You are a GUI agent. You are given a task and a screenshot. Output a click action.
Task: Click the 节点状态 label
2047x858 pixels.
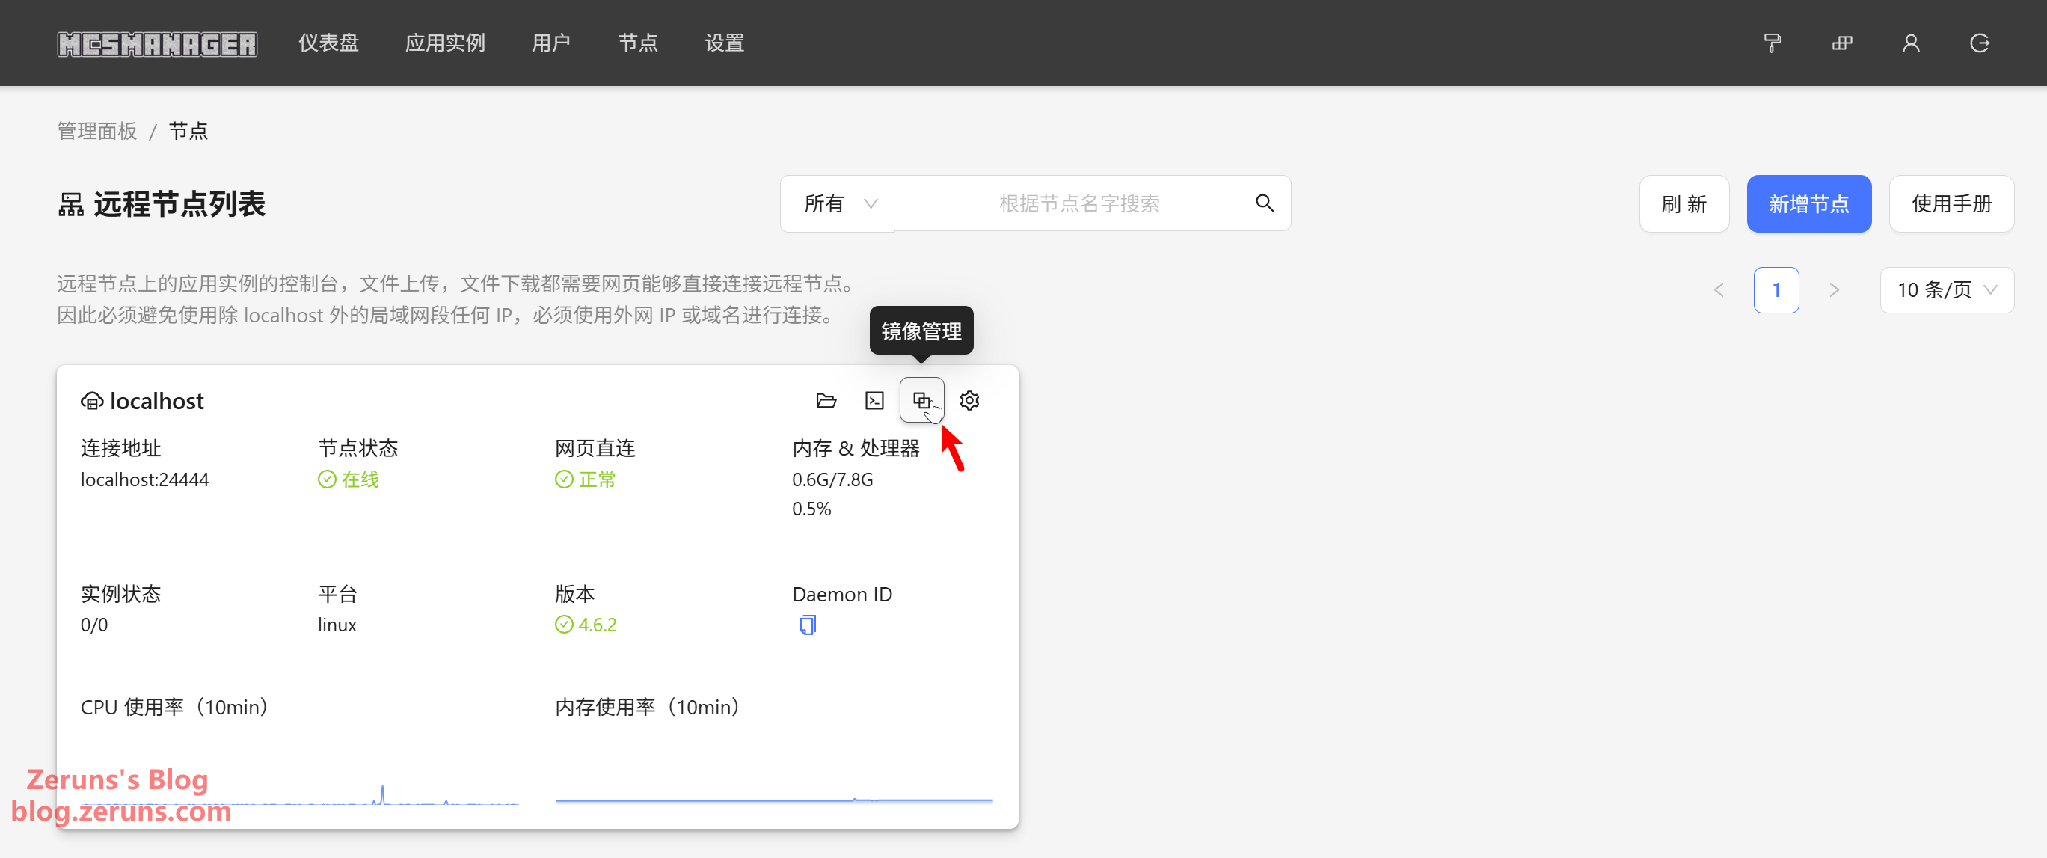click(357, 449)
